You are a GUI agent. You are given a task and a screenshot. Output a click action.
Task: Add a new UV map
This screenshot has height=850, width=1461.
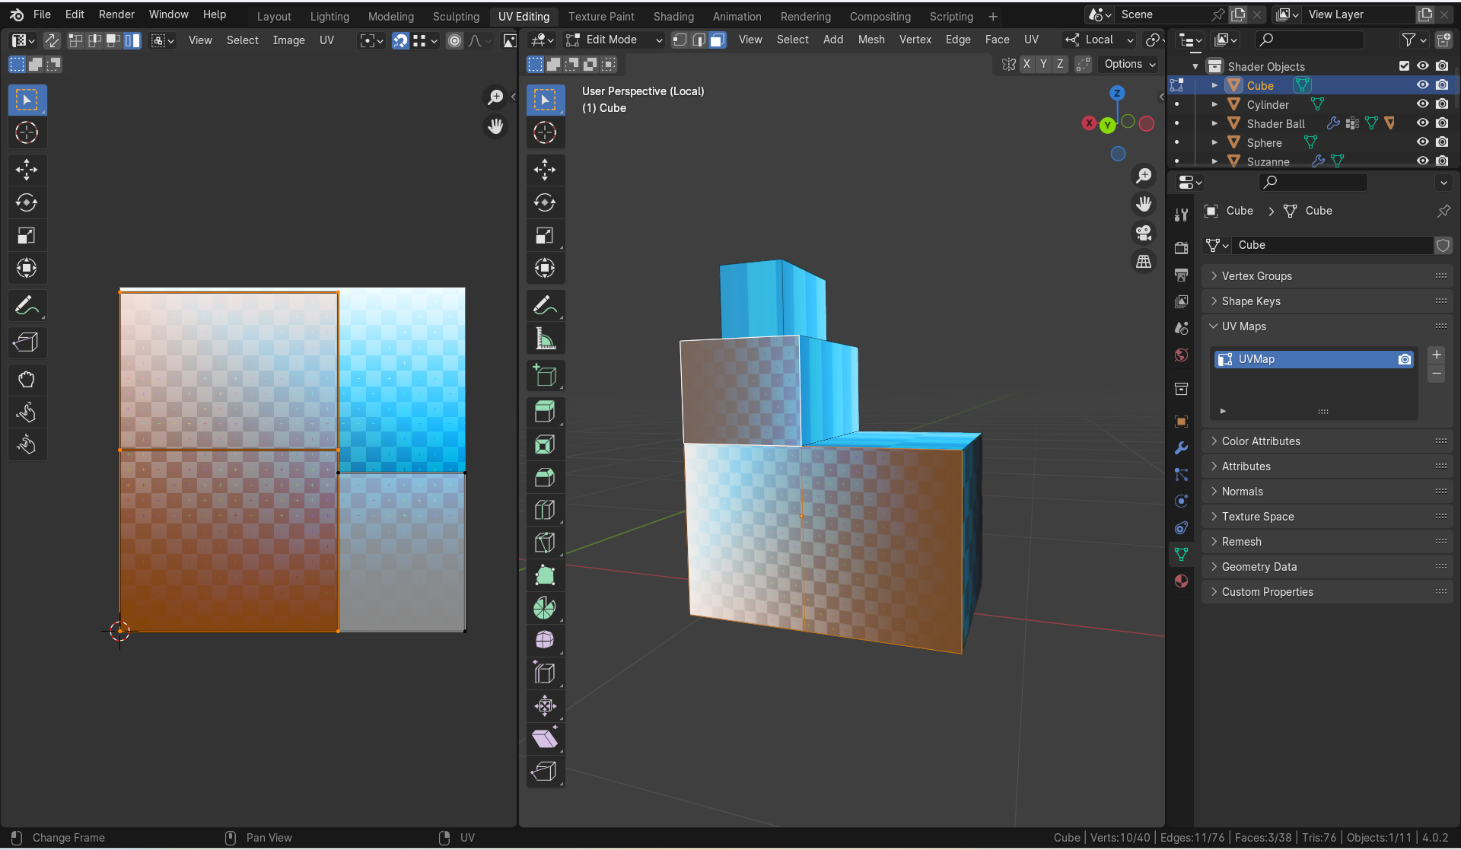[1436, 355]
